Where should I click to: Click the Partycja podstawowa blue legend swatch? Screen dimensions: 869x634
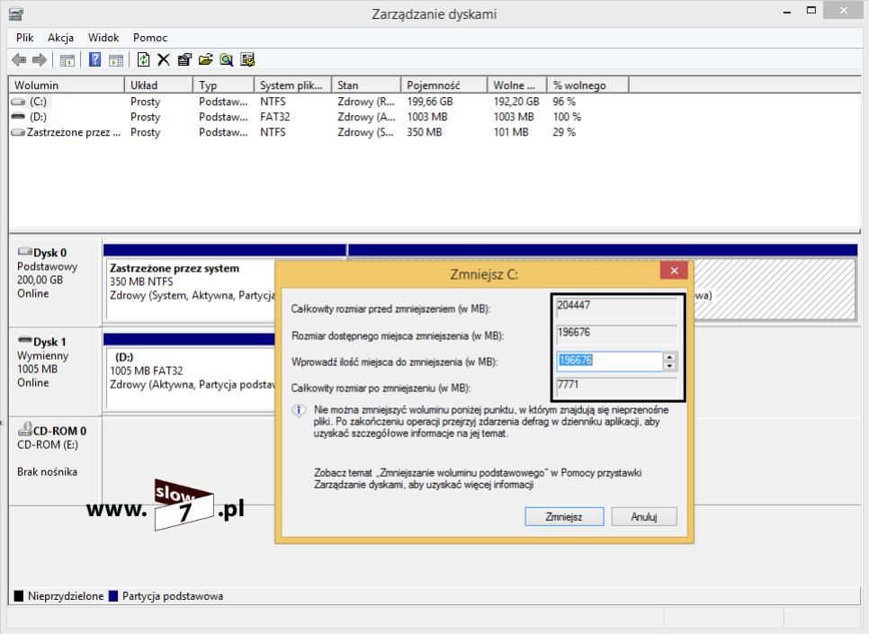click(113, 595)
